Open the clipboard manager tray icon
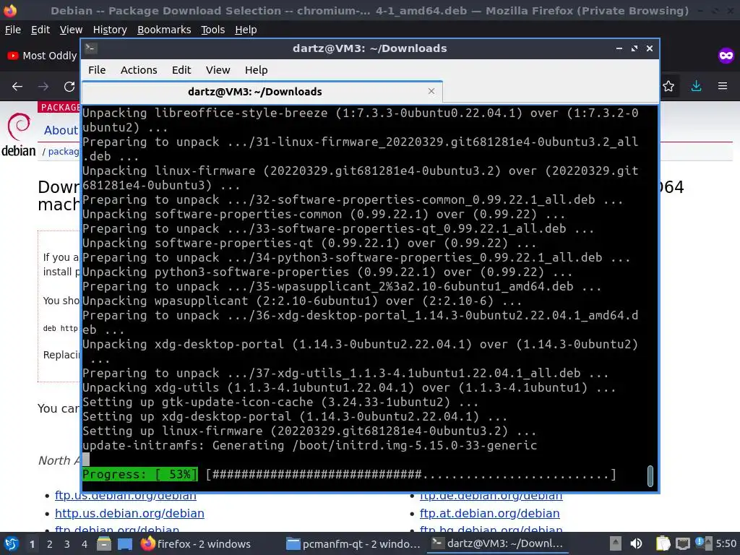Screen dimensions: 740x555 click(x=663, y=543)
